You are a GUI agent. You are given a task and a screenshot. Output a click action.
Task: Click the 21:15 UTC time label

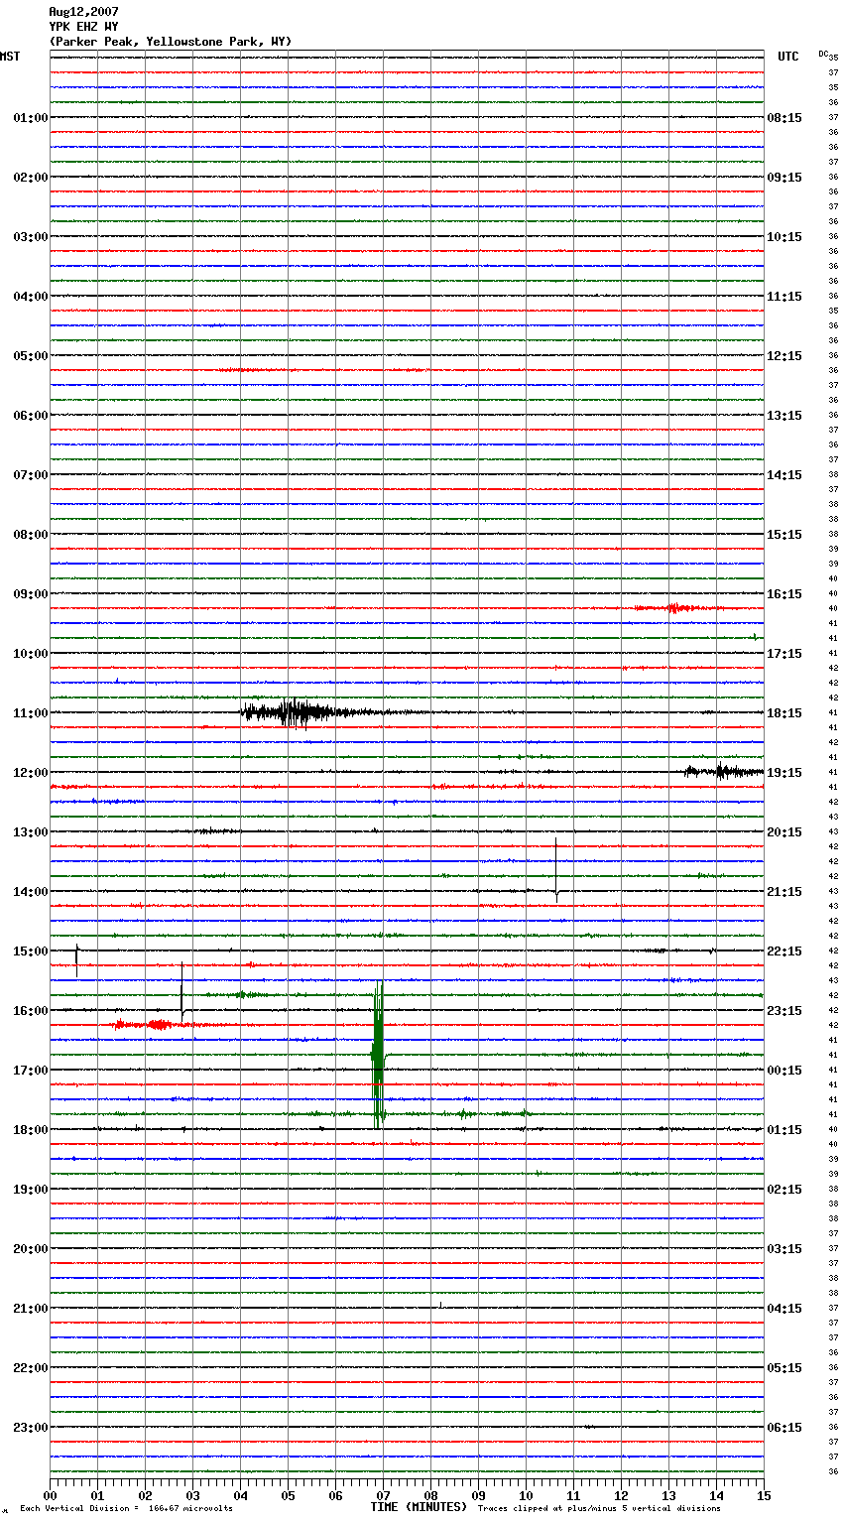click(784, 892)
